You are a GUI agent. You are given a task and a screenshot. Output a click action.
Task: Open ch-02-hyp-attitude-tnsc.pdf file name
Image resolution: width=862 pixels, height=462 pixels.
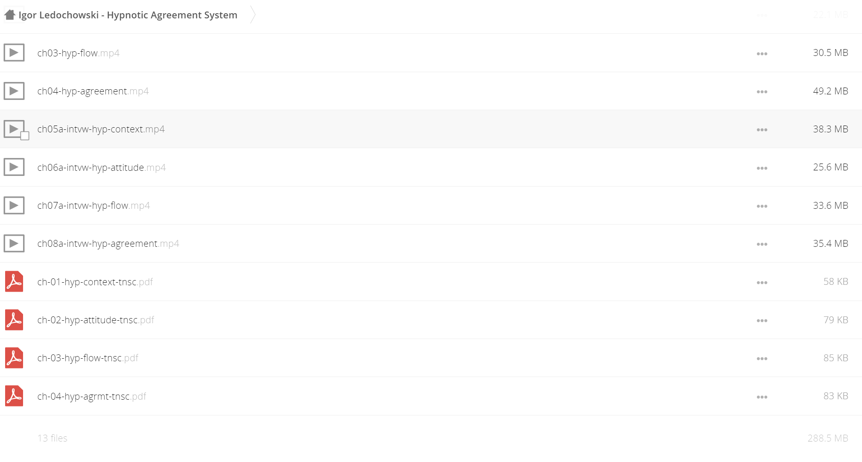96,320
